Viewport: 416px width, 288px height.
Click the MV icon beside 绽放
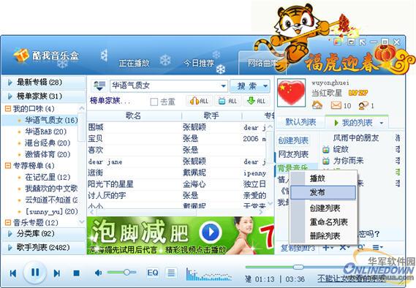tap(326, 150)
